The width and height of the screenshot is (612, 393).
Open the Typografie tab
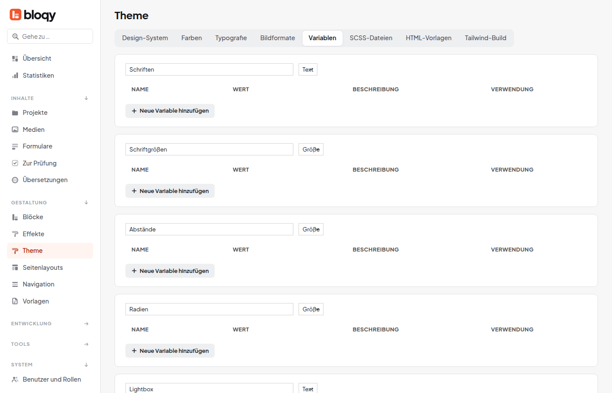(x=231, y=38)
